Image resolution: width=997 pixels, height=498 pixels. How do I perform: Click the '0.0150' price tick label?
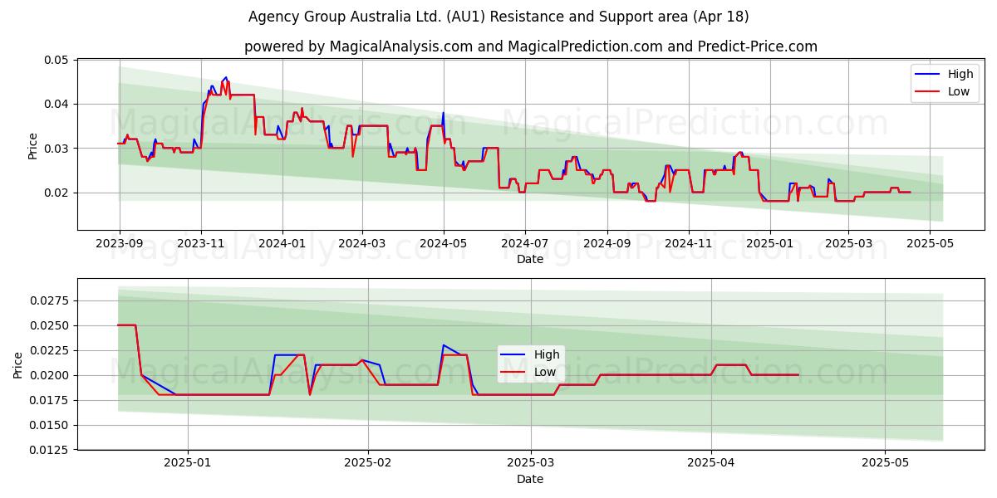pyautogui.click(x=49, y=425)
